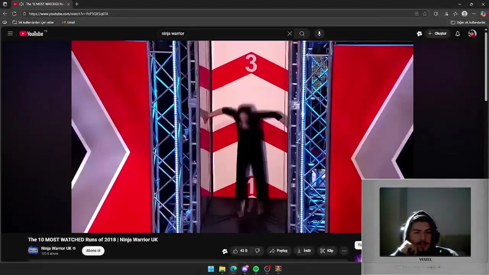Open the three-dot more actions menu

[x=344, y=251]
